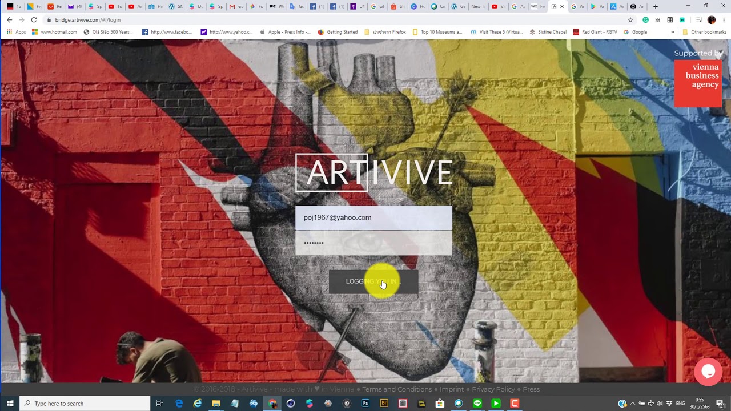
Task: Open the Google bookmark
Action: (635, 32)
